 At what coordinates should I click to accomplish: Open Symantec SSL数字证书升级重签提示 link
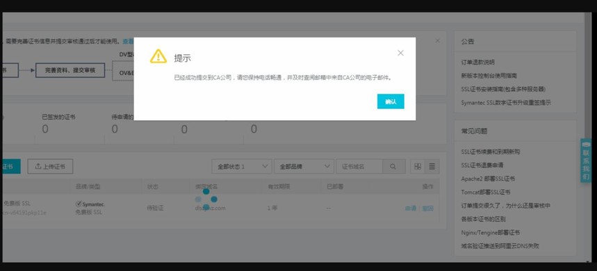pos(506,102)
